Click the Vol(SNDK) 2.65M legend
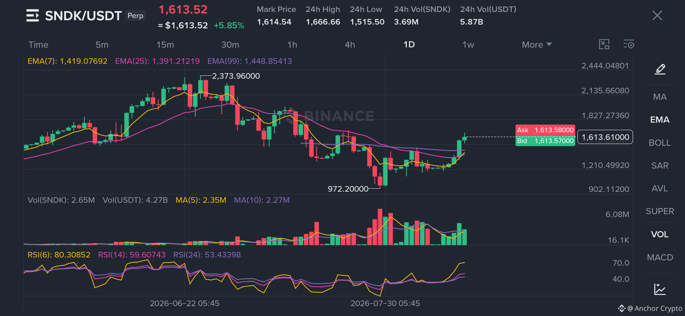 (61, 200)
